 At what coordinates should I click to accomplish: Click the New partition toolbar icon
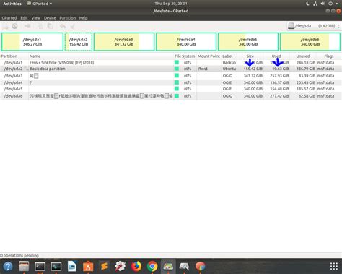[x=5, y=26]
